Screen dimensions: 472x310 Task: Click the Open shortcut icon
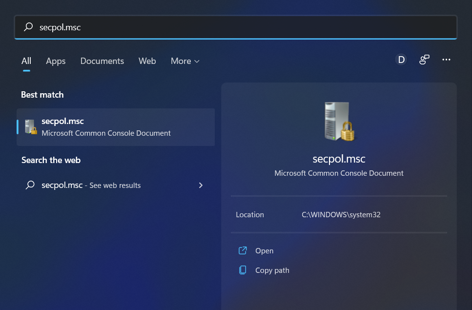pyautogui.click(x=243, y=250)
